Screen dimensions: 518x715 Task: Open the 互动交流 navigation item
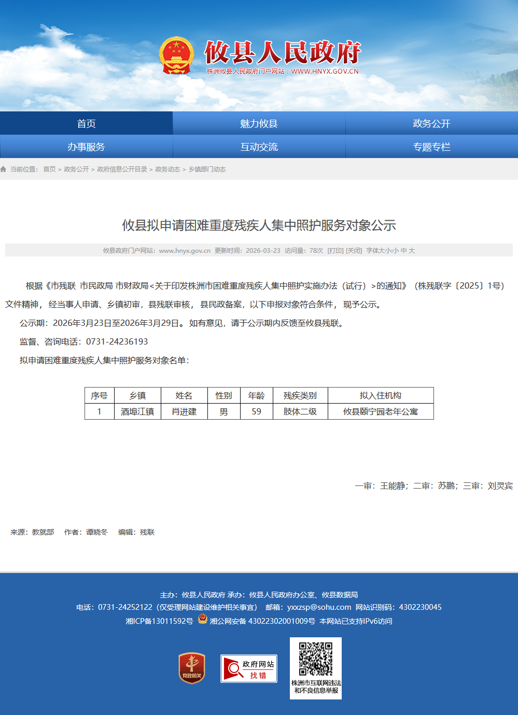click(x=259, y=147)
